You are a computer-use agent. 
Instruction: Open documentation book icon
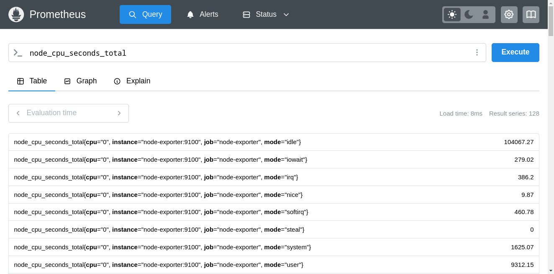[x=531, y=15]
